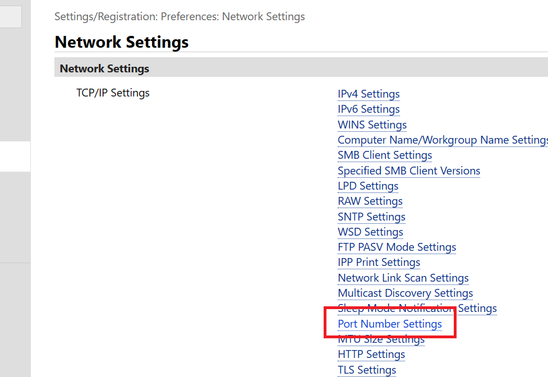Open LPD Settings
Screen dimensions: 548x377
[368, 186]
